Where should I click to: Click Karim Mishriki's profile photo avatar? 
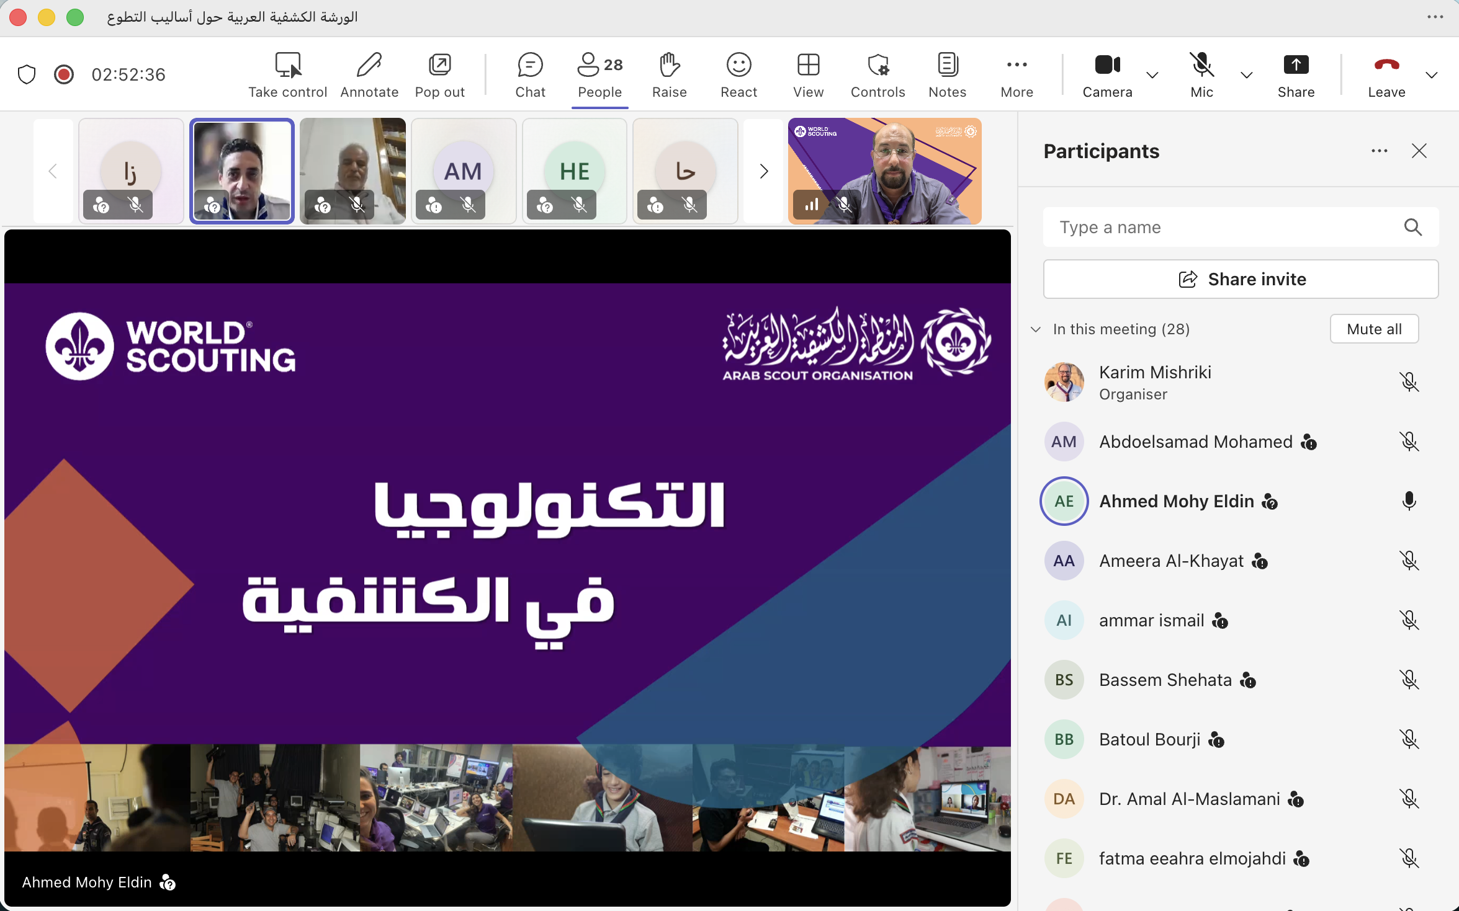1064,382
